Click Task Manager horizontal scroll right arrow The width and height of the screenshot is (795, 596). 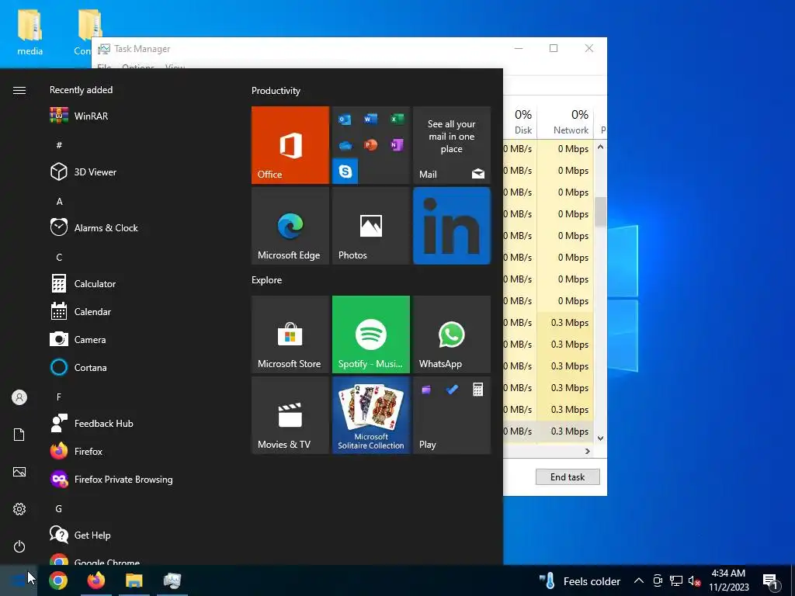588,451
